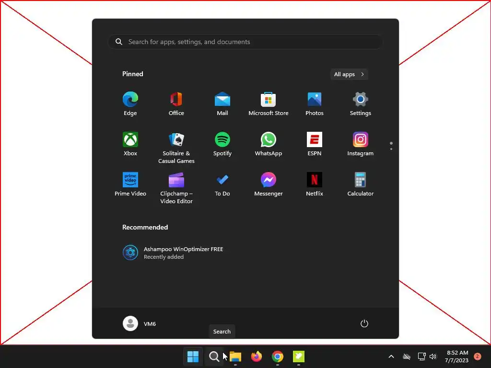This screenshot has height=368, width=491.
Task: Show hidden system tray icons
Action: 391,356
